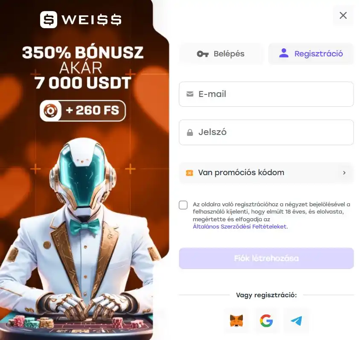
Task: Click the padlock icon in Jelszó field
Action: (x=190, y=132)
